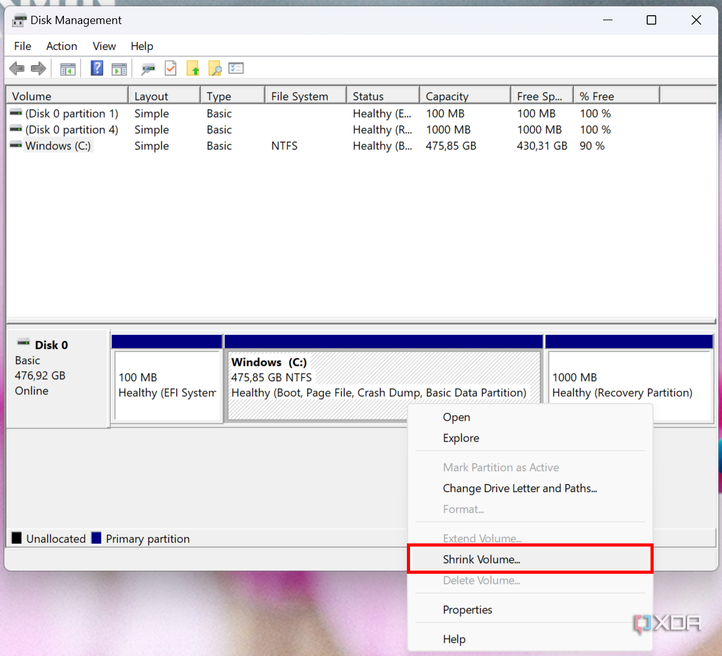Open the File menu
The image size is (722, 656).
point(22,46)
